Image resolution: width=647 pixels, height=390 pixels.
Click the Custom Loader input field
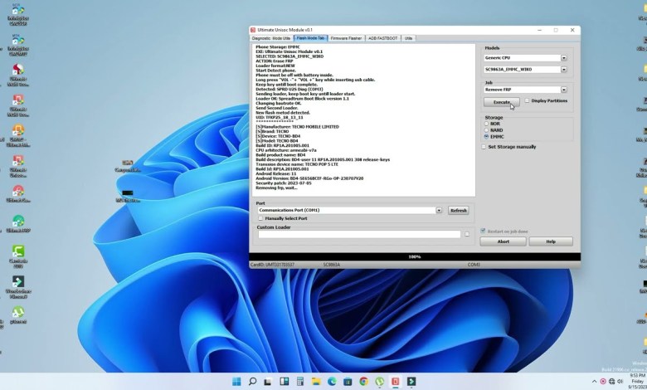click(358, 234)
